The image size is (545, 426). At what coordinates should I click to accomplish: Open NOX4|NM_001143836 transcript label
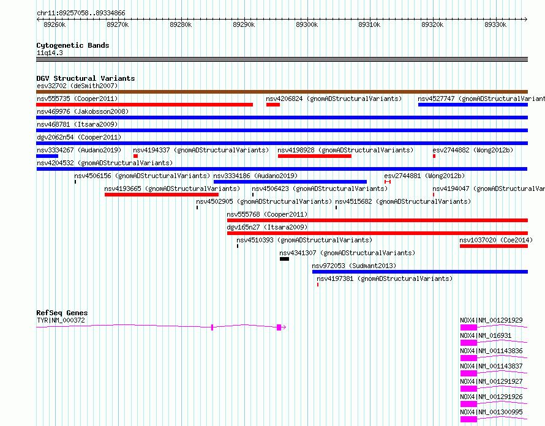click(491, 351)
